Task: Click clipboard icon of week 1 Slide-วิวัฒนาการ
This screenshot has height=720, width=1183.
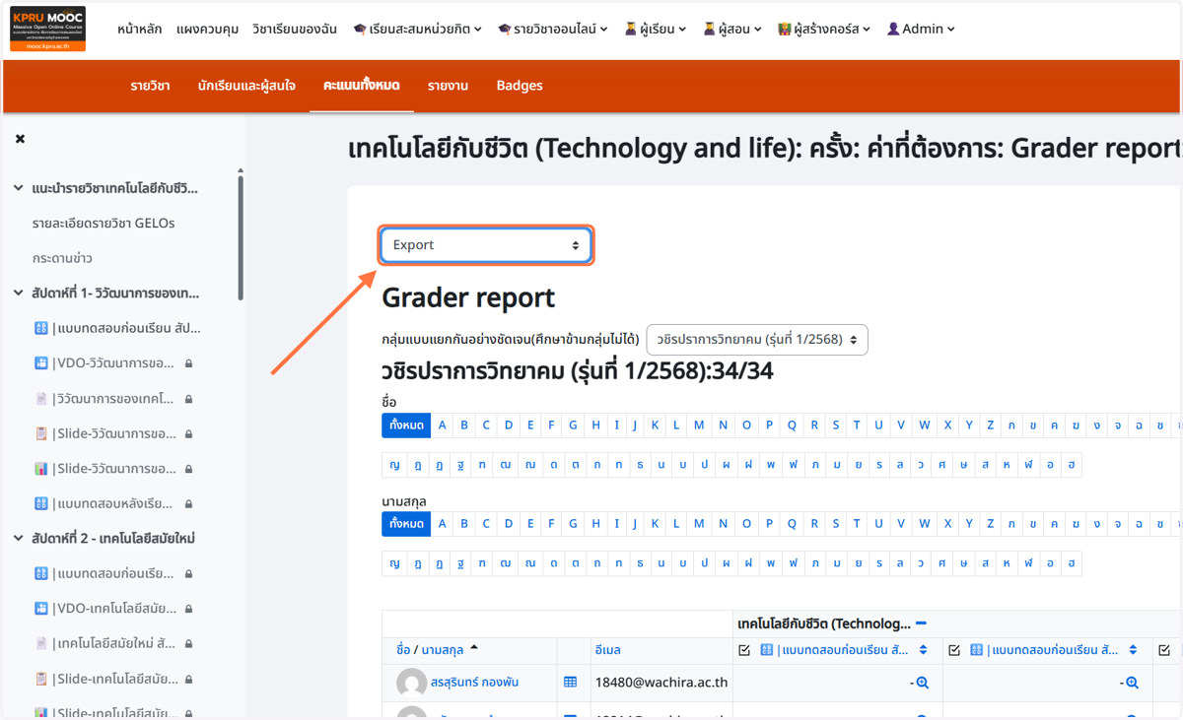Action: 41,433
